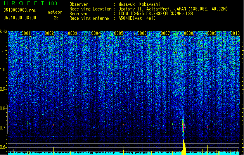Click the A504HB(yagi 4el) antenna value
The width and height of the screenshot is (244, 155).
pyautogui.click(x=137, y=18)
